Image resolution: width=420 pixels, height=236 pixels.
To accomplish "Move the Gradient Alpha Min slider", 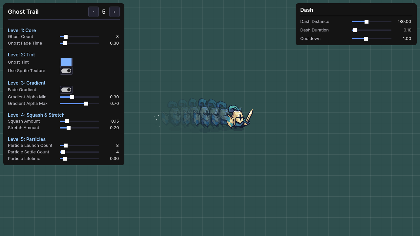I will coord(72,97).
